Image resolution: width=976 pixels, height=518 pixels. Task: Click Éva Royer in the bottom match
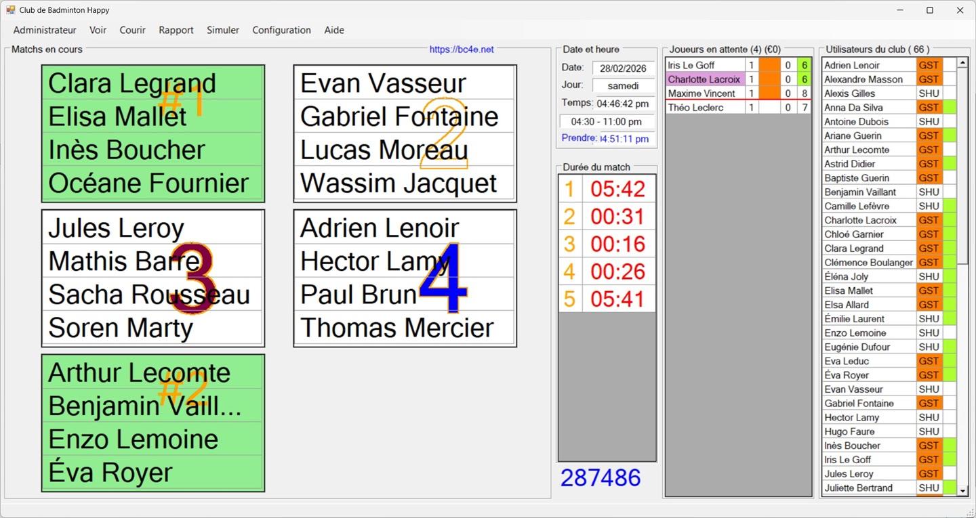coord(110,473)
